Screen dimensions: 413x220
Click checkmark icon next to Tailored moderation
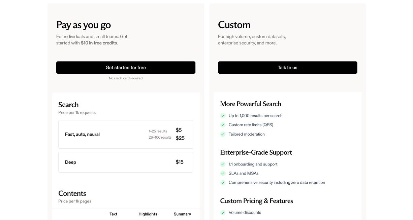223,134
